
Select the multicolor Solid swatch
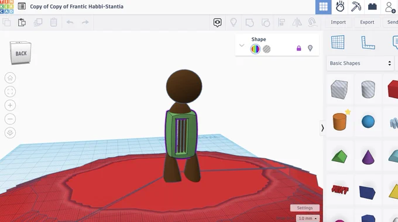click(255, 49)
